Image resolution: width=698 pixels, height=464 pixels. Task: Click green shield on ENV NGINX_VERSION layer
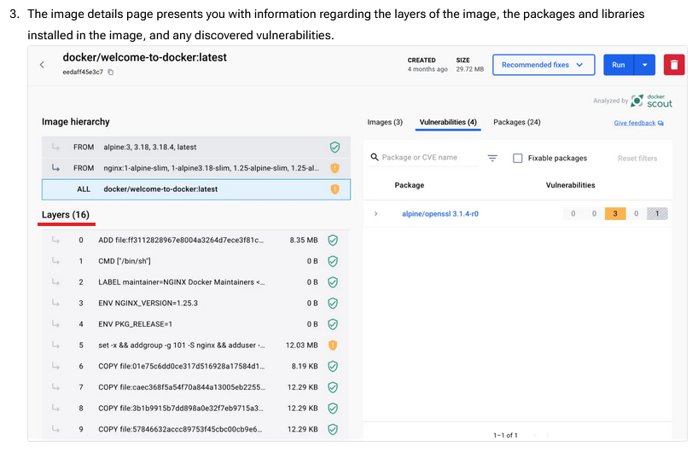pyautogui.click(x=333, y=304)
